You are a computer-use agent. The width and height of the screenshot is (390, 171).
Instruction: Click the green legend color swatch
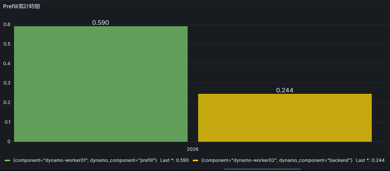(8, 160)
